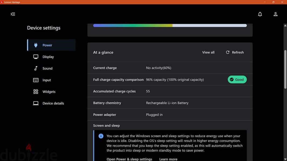The height and width of the screenshot is (161, 287).
Task: Click the Current charge label
Action: 105,68
